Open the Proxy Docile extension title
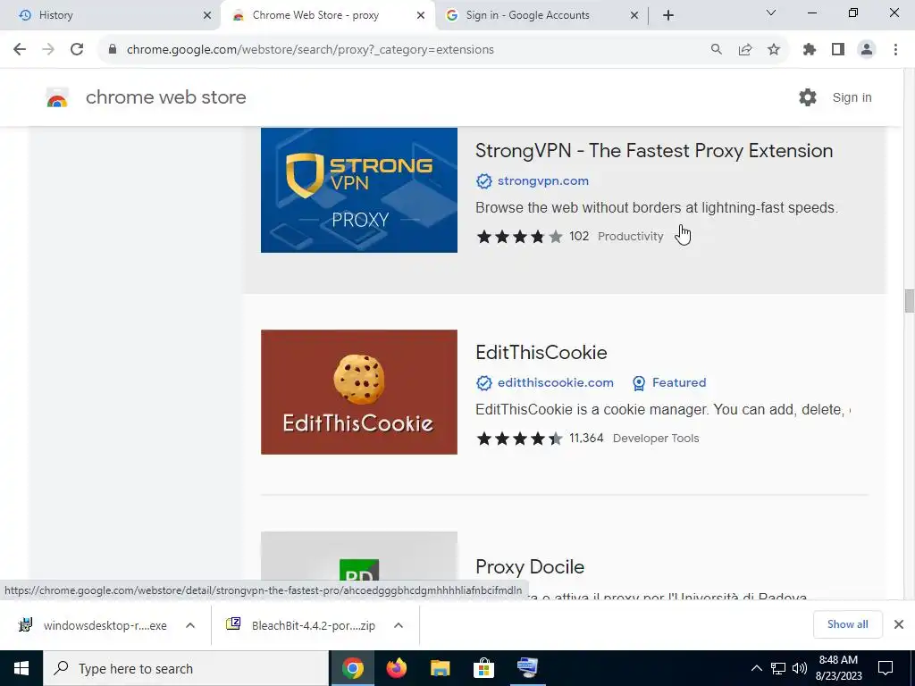Viewport: 915px width, 686px height. [530, 567]
